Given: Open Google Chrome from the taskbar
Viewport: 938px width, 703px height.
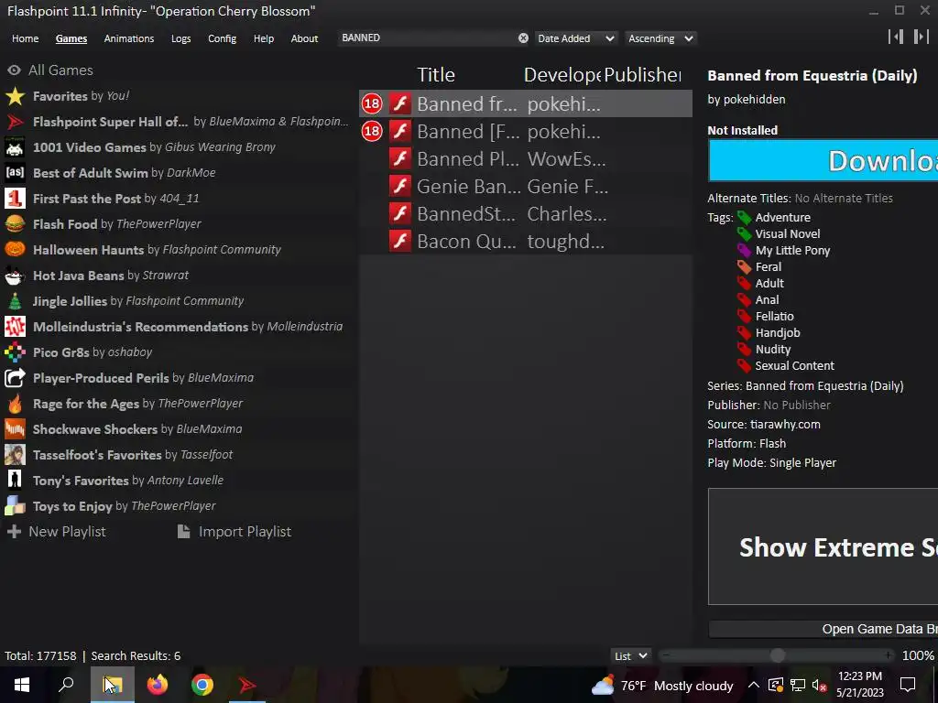Looking at the screenshot, I should click(x=202, y=685).
